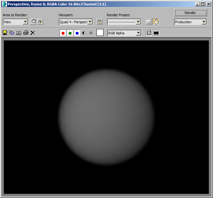The image size is (213, 198).
Task: Print the rendered image
Action: [26, 33]
